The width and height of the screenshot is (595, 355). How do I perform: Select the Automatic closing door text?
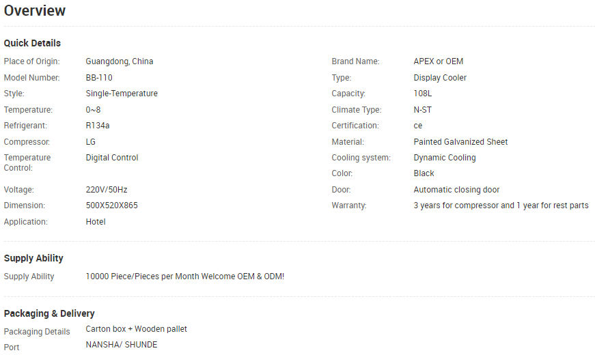tap(456, 190)
